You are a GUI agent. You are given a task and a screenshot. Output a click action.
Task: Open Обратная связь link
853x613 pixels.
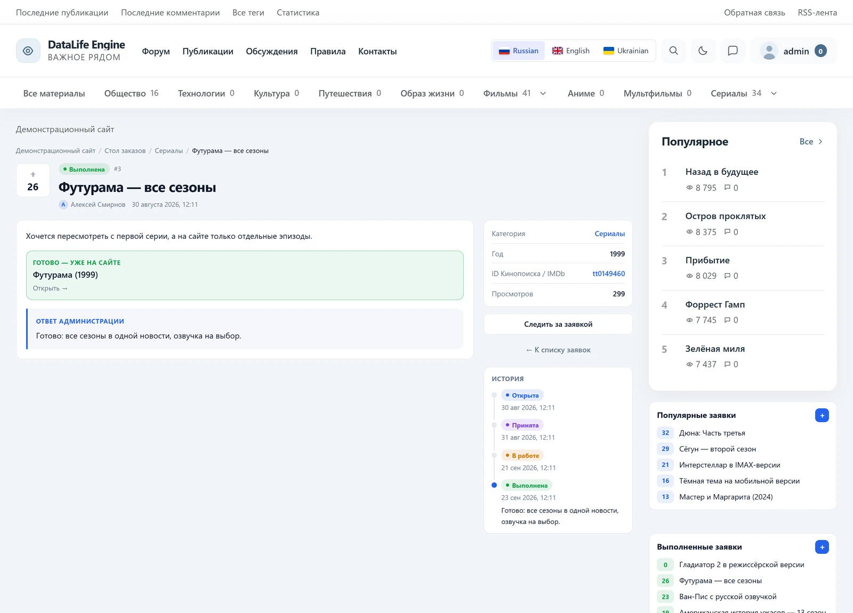coord(754,12)
